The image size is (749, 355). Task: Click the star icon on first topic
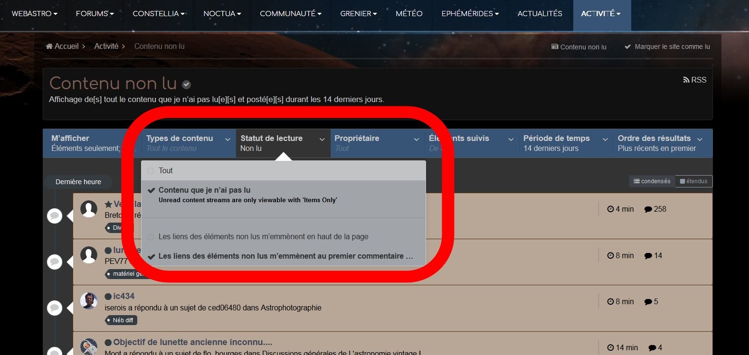click(108, 204)
